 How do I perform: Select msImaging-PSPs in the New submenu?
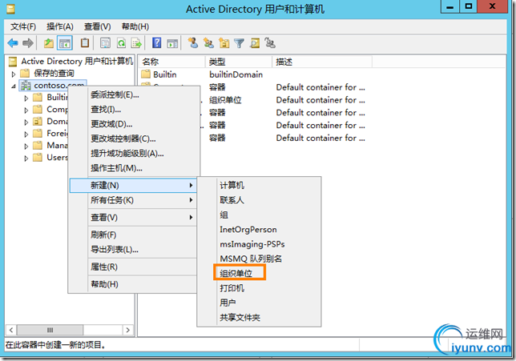tap(259, 244)
